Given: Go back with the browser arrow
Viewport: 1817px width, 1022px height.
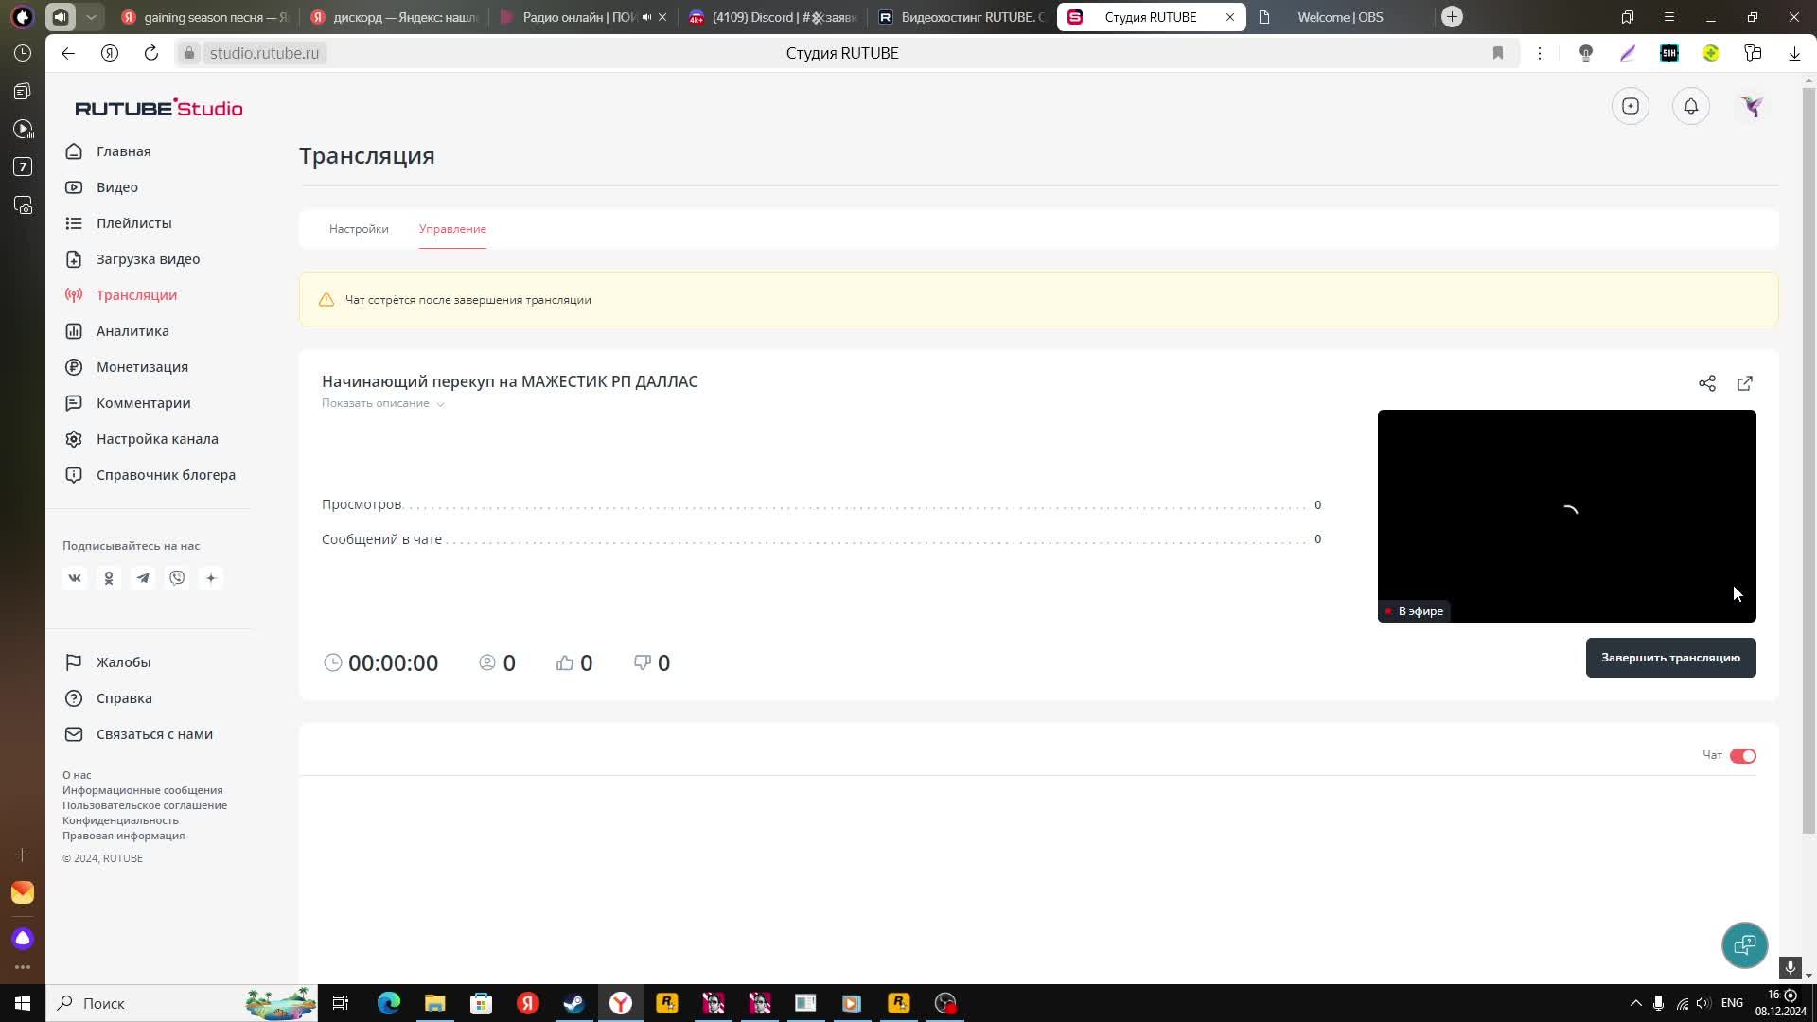Looking at the screenshot, I should (x=68, y=53).
